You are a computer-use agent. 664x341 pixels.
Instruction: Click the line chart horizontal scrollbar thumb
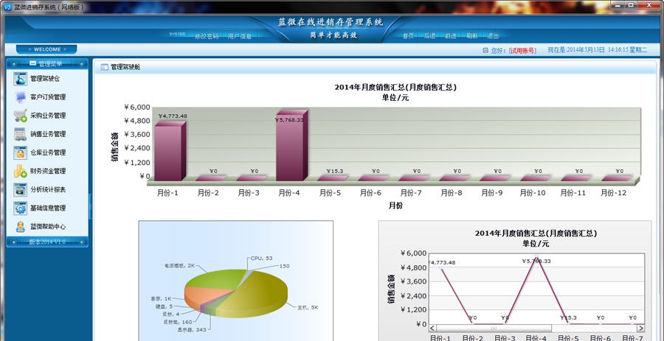pos(494,328)
